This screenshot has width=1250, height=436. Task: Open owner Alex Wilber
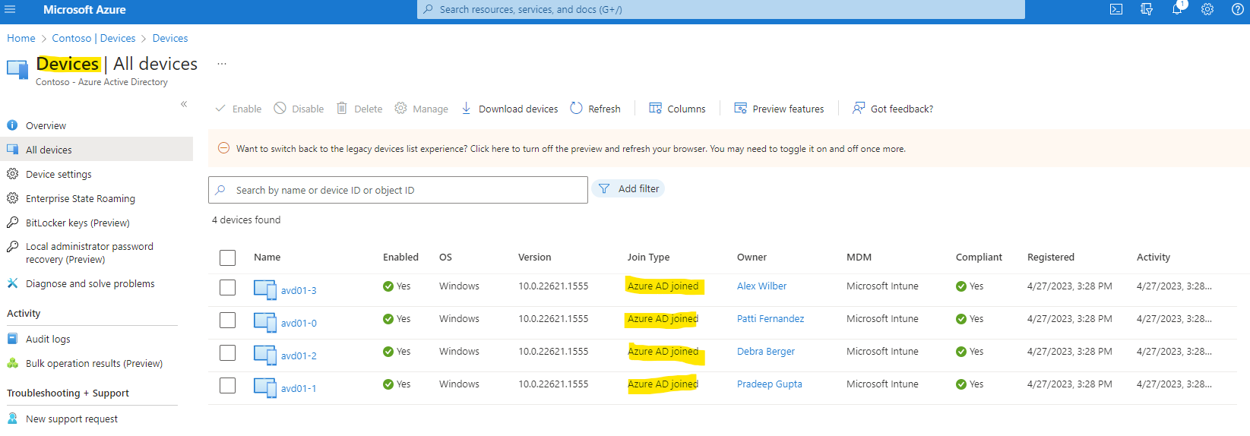(x=761, y=286)
